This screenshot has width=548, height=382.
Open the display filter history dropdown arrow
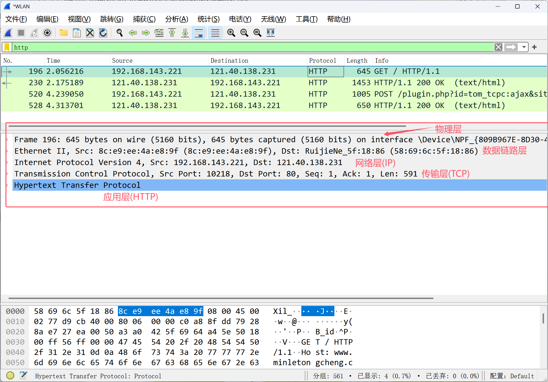[x=524, y=47]
